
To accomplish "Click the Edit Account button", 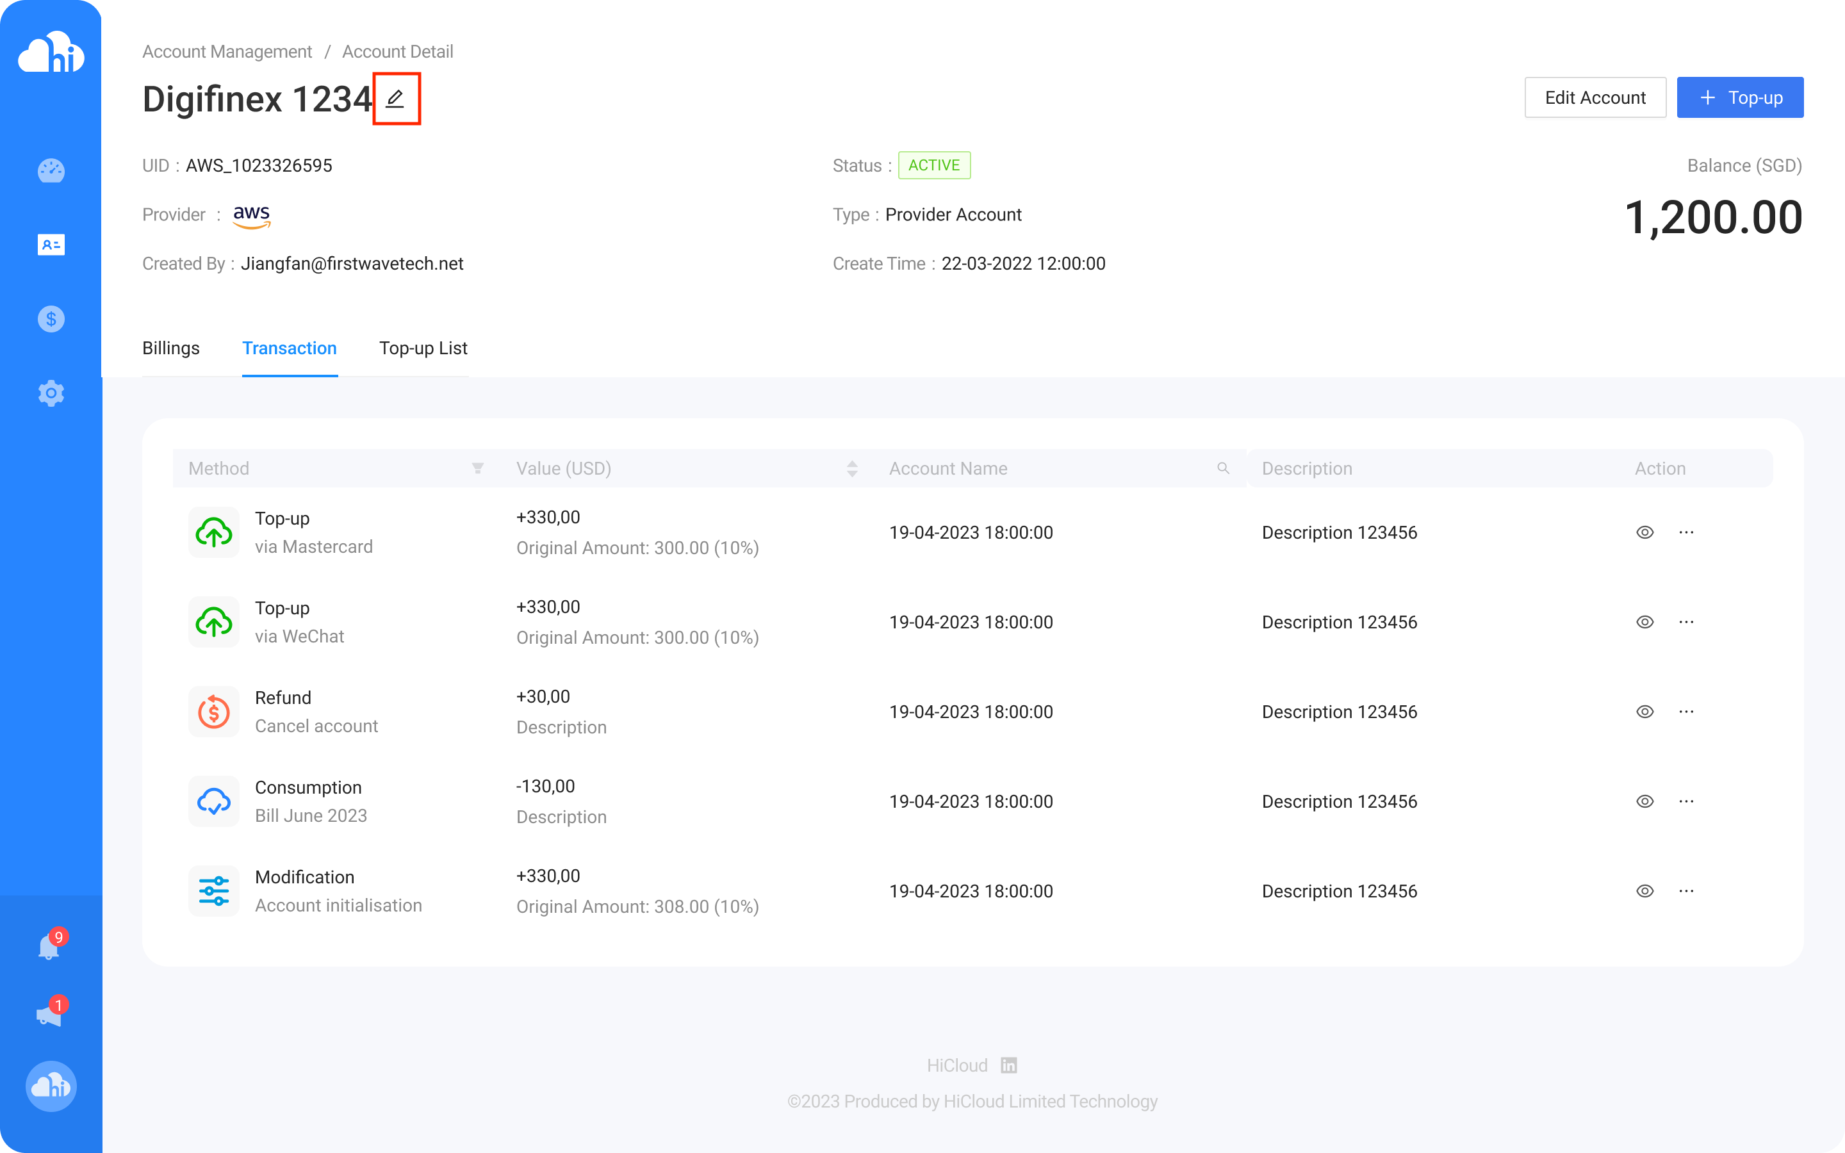I will 1595,97.
